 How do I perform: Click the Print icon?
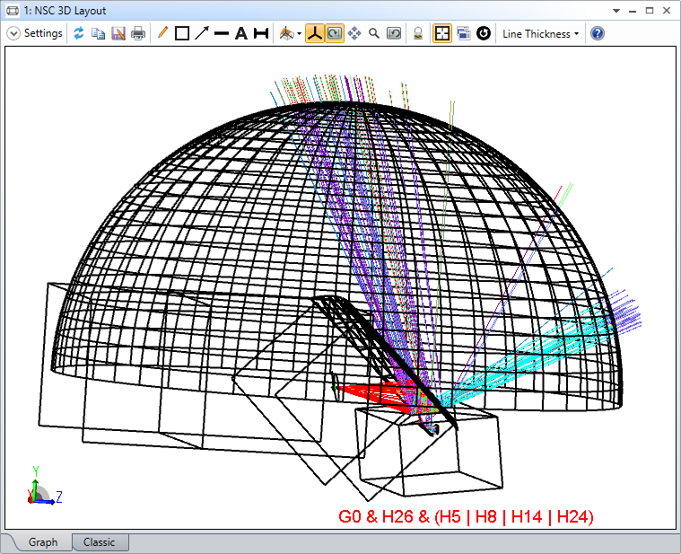pos(138,33)
